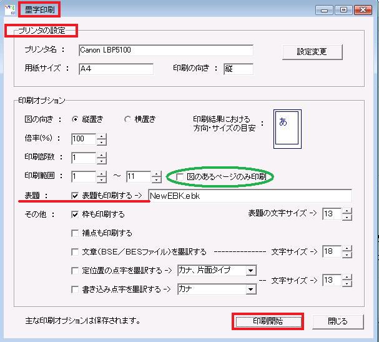Click title text field NewEBK.ebk
The width and height of the screenshot is (379, 342).
(250, 196)
